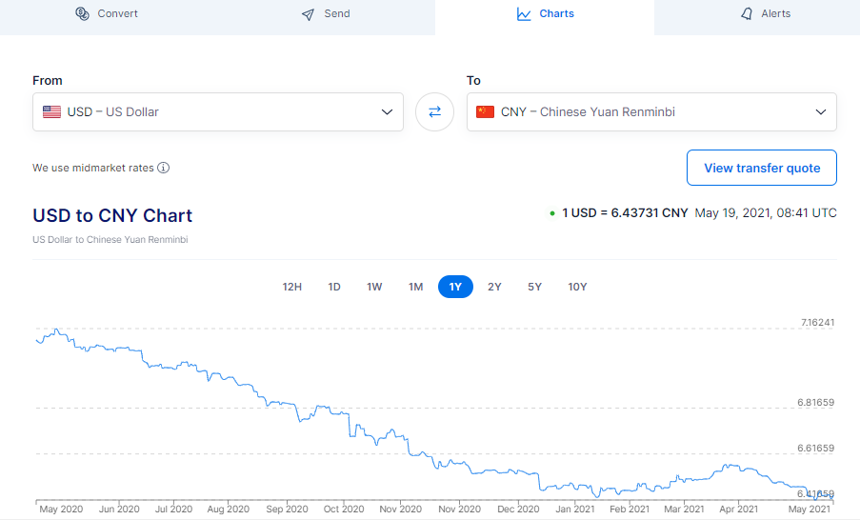Click the Sep 2020 axis label
Viewport: 860px width, 520px height.
[x=287, y=509]
